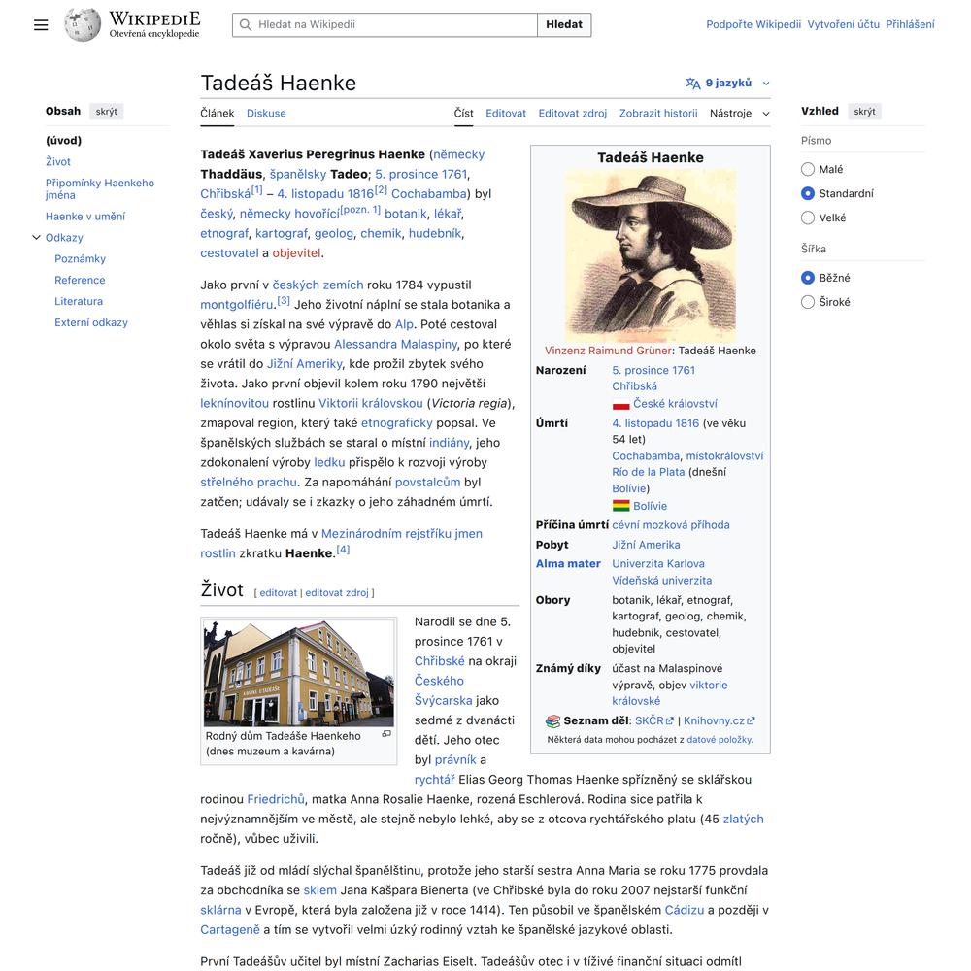This screenshot has width=971, height=971.
Task: Click the books icon beside Seznam děl
Action: tap(552, 721)
